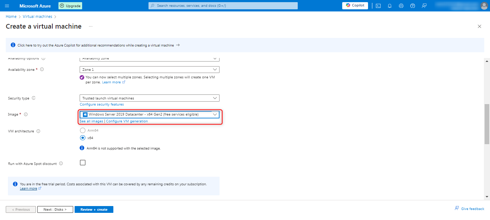Click the banner info icon
The height and width of the screenshot is (220, 490).
pos(13,45)
